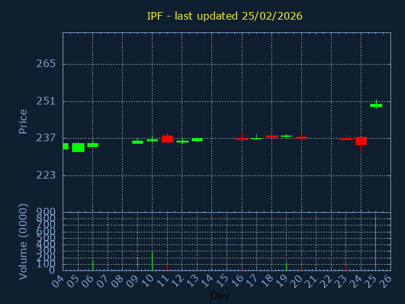
Task: Select the red volume bar on day 11
Action: click(x=167, y=267)
